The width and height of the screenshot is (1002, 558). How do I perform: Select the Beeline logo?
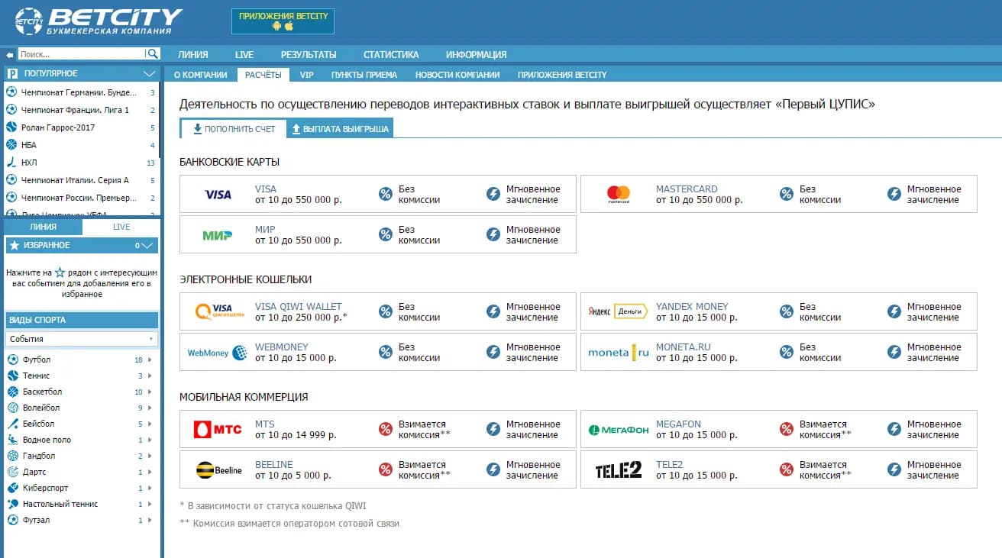click(x=219, y=469)
